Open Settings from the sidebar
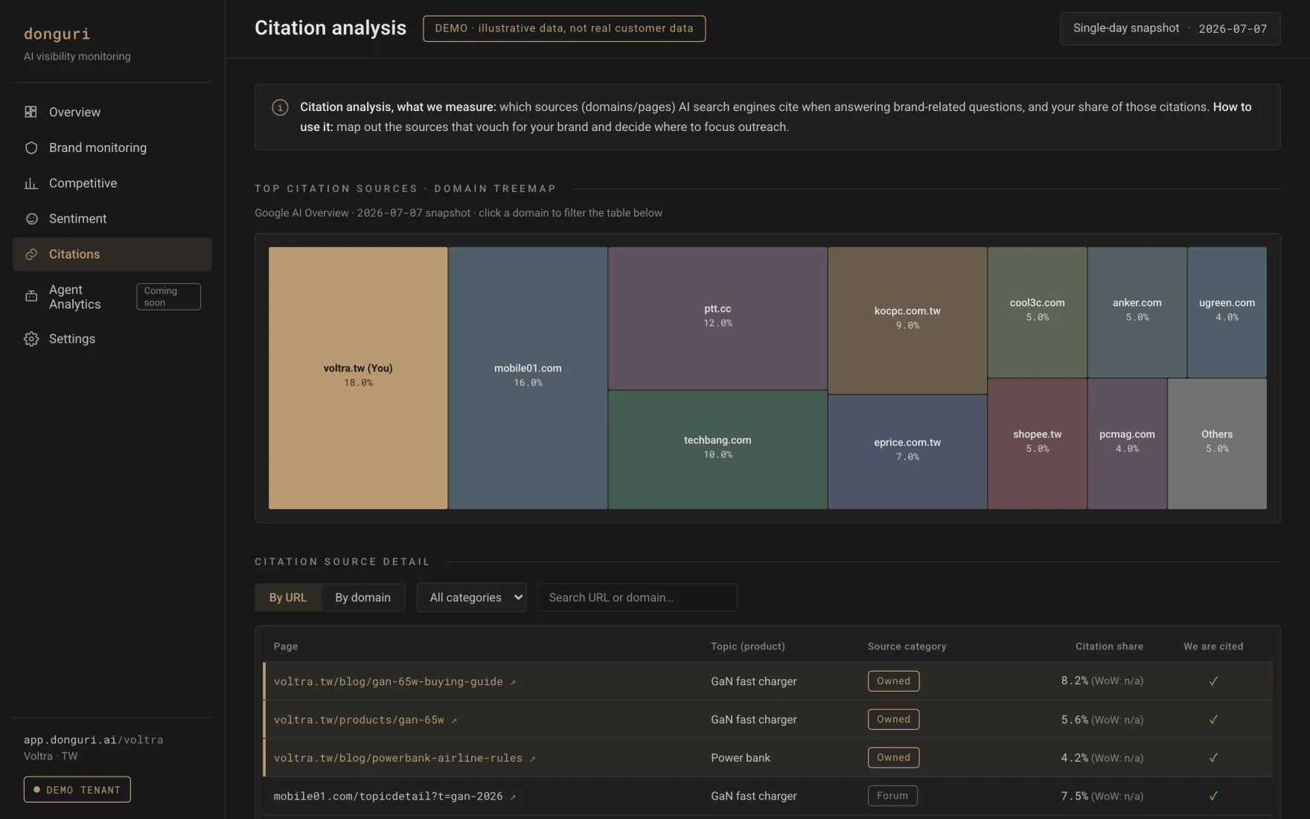 point(112,339)
